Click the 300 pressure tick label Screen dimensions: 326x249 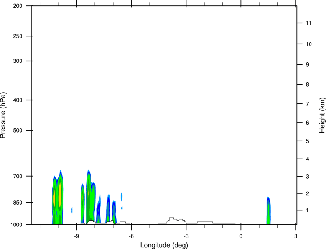[x=18, y=61]
